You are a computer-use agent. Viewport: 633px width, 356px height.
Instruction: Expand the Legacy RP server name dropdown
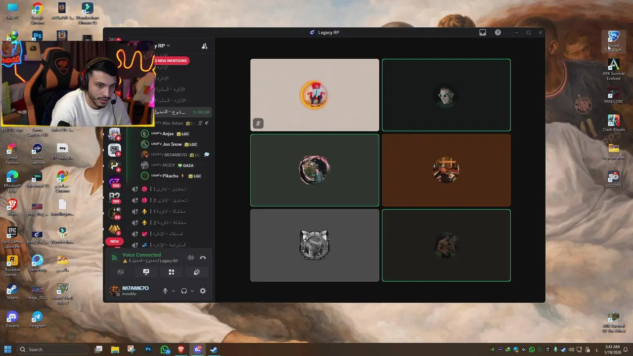162,45
